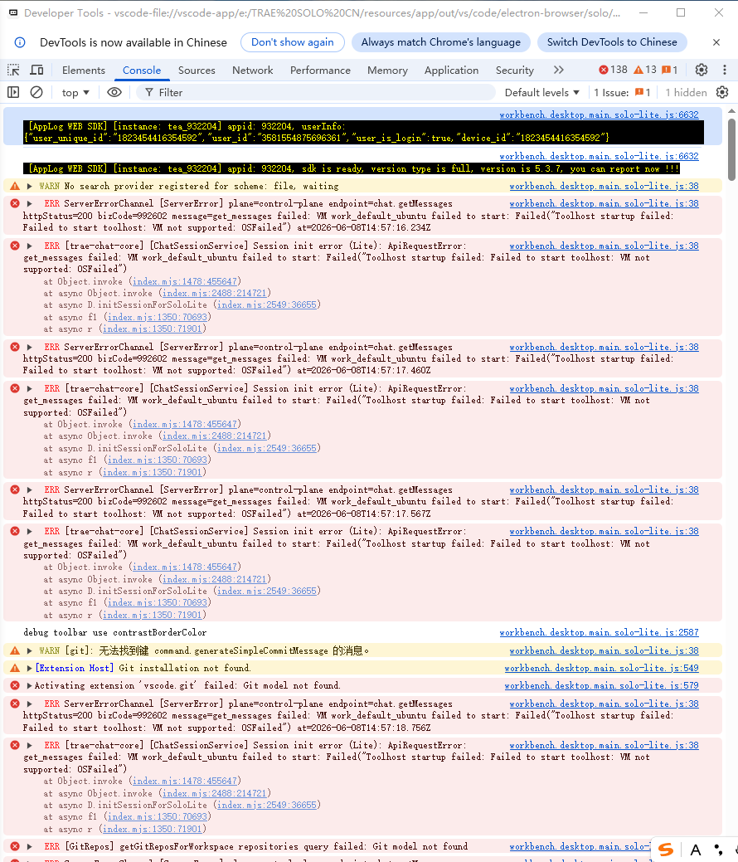The image size is (738, 862).
Task: Open the DevTools three-dot customize menu
Action: coord(724,70)
